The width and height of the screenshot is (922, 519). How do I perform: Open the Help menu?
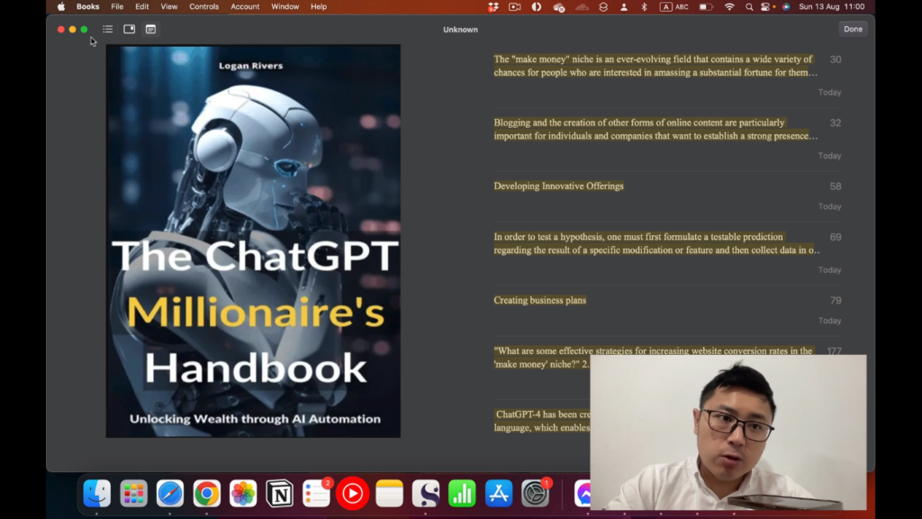pyautogui.click(x=319, y=6)
